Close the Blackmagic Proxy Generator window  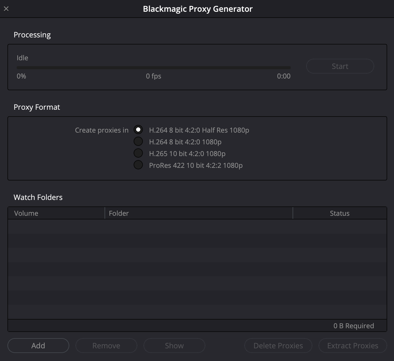[6, 8]
